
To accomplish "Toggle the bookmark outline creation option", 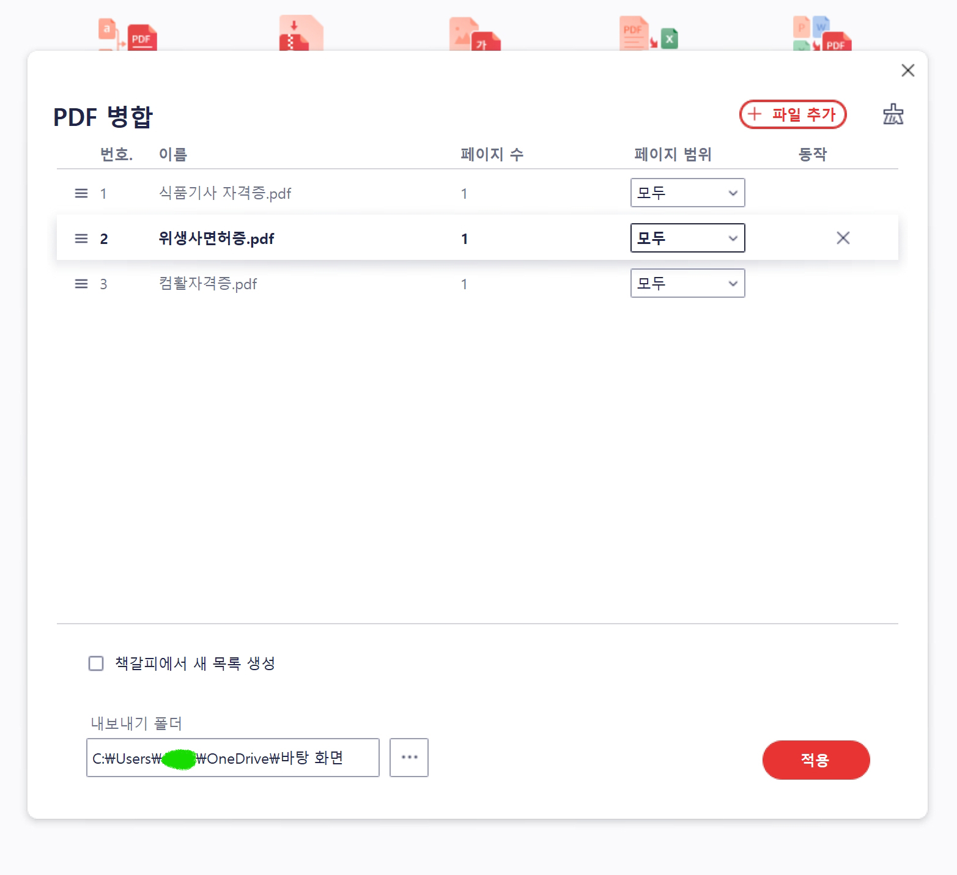I will coord(95,663).
